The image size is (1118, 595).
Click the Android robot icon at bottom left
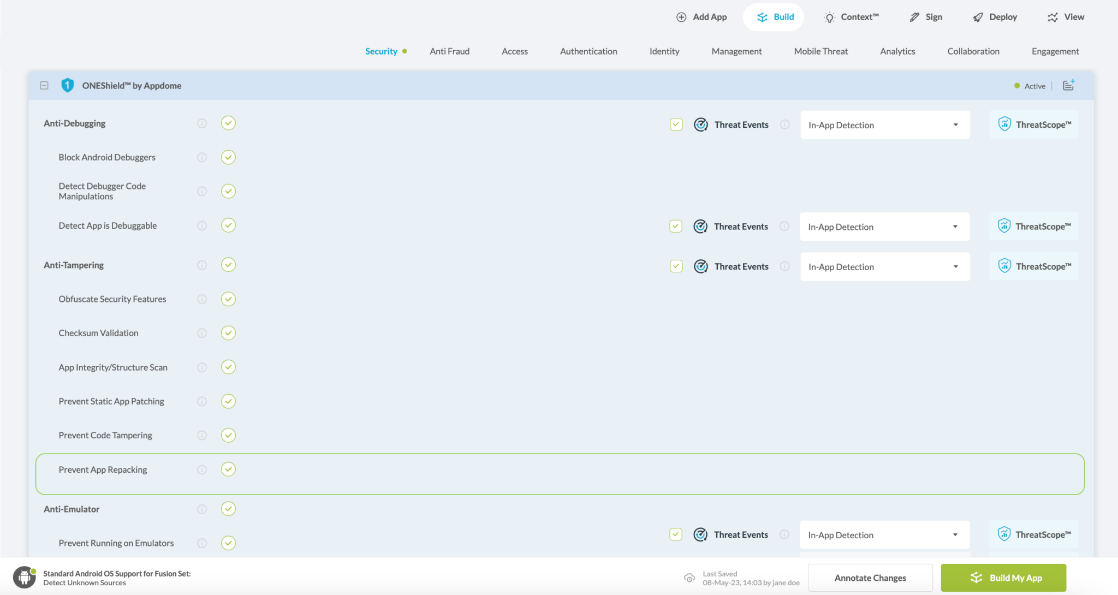[24, 578]
